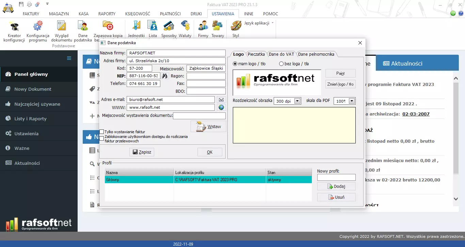Open Konfiguracja programu gears icon

[x=38, y=26]
